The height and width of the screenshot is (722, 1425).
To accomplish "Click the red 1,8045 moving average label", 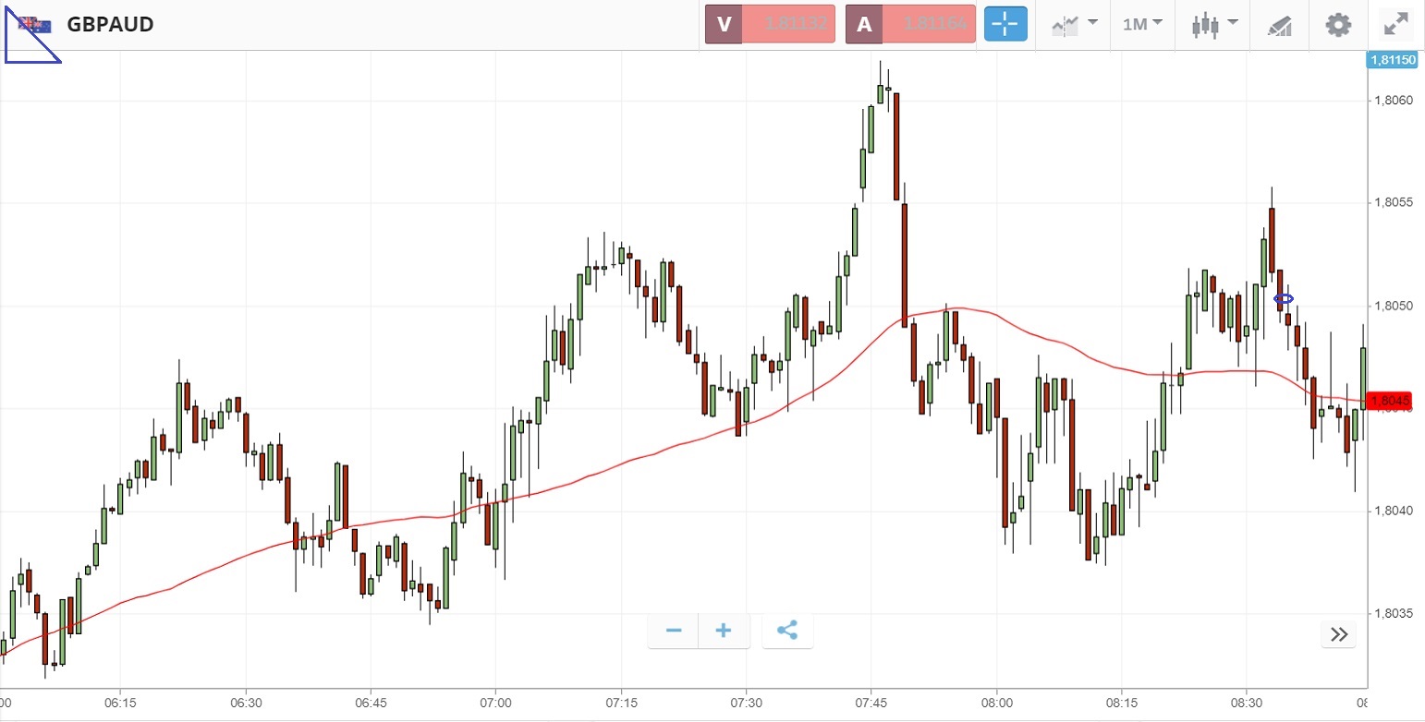I will coord(1390,401).
